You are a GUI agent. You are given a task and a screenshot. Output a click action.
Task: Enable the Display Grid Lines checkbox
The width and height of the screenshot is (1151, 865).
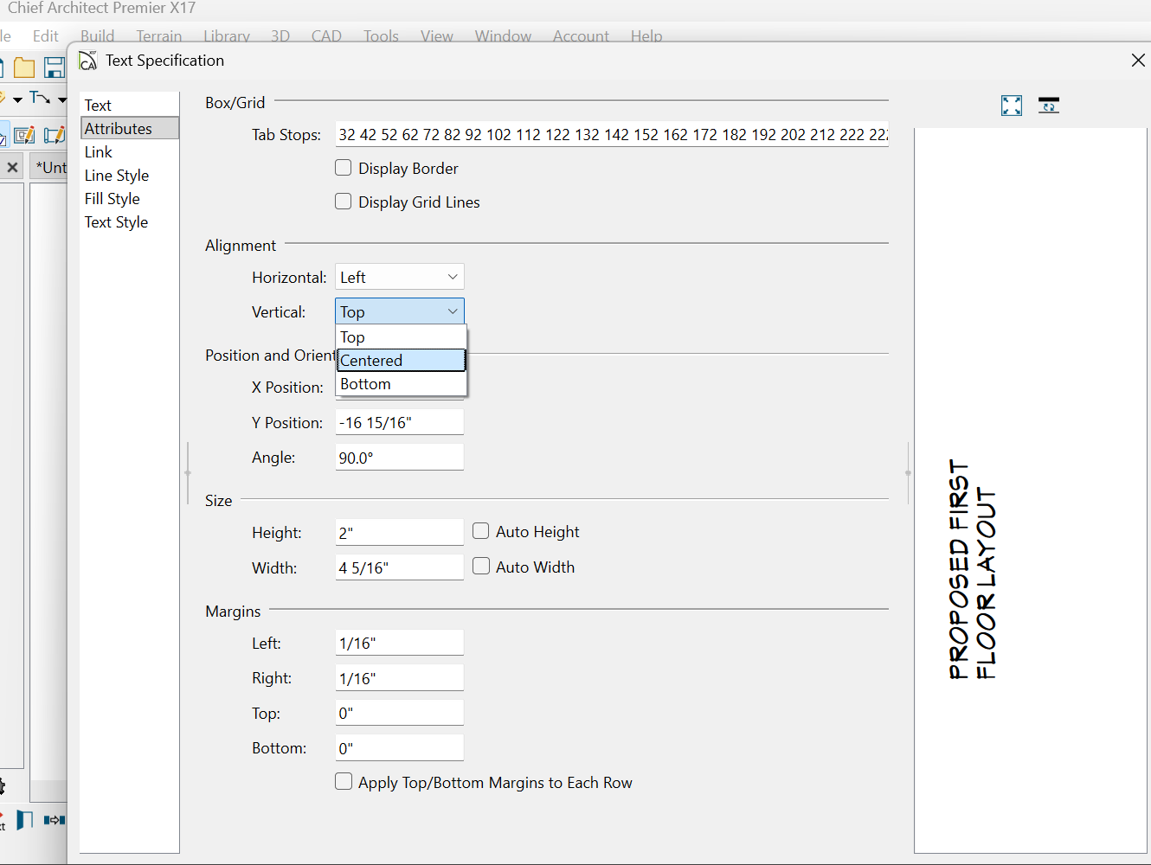[x=344, y=202]
